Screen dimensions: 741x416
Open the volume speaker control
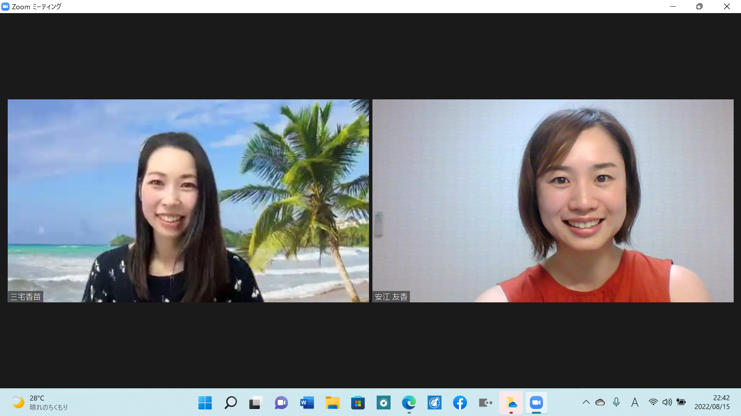667,402
